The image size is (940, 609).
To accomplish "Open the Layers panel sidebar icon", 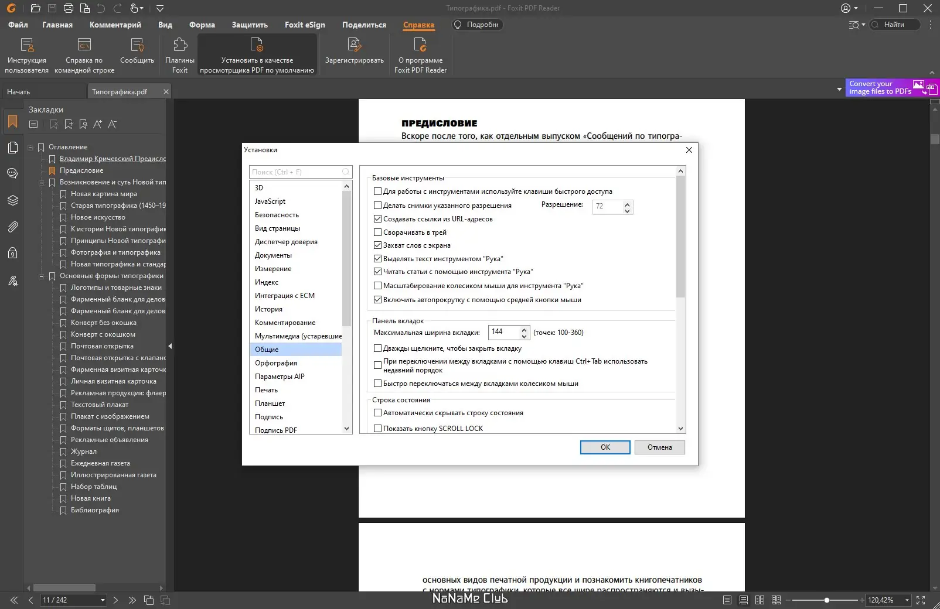I will pos(12,200).
